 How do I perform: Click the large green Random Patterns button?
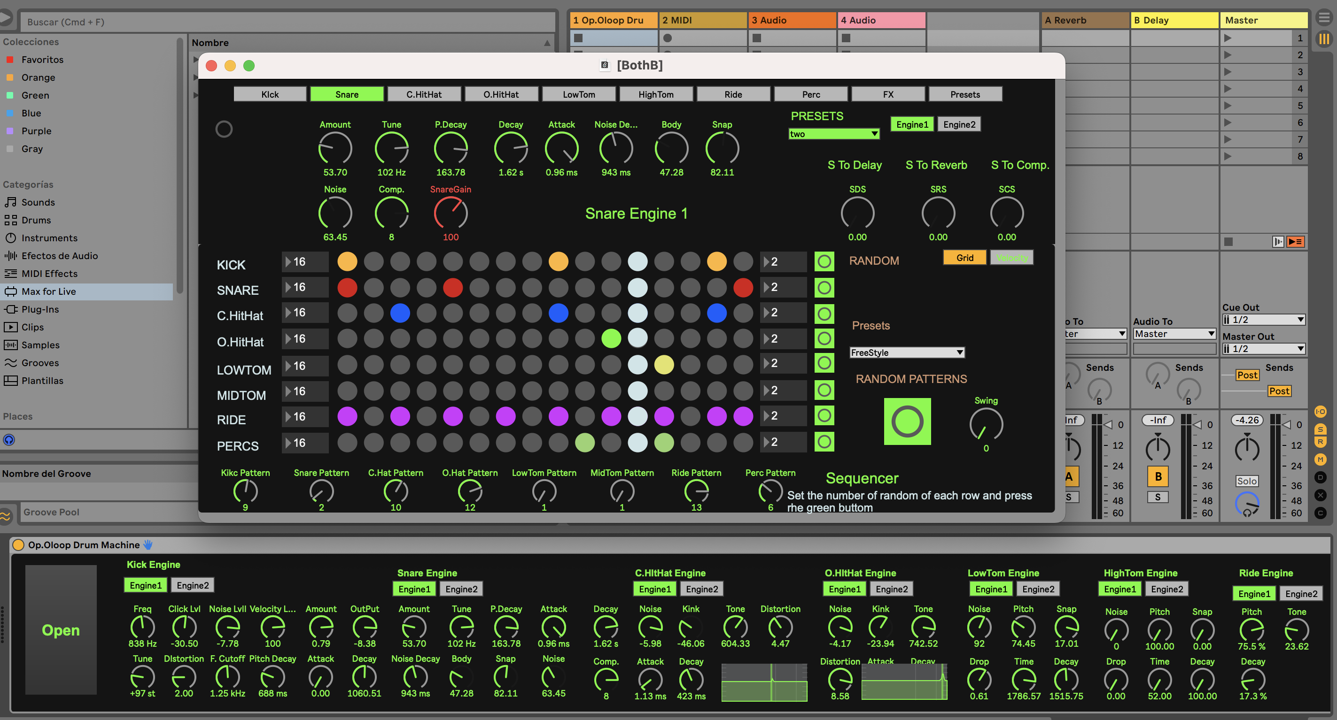click(x=907, y=421)
